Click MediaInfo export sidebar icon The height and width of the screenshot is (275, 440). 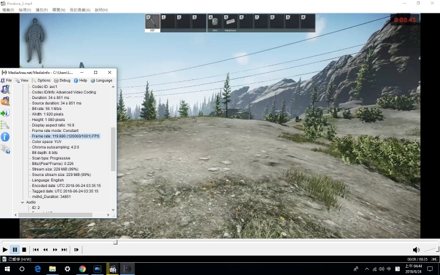[5, 113]
